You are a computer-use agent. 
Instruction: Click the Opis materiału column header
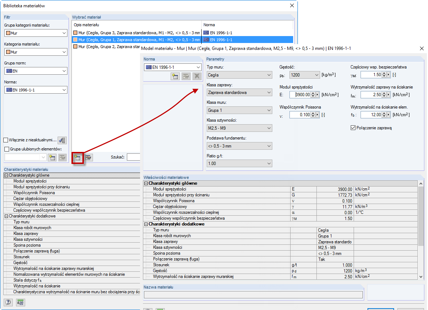pos(136,25)
